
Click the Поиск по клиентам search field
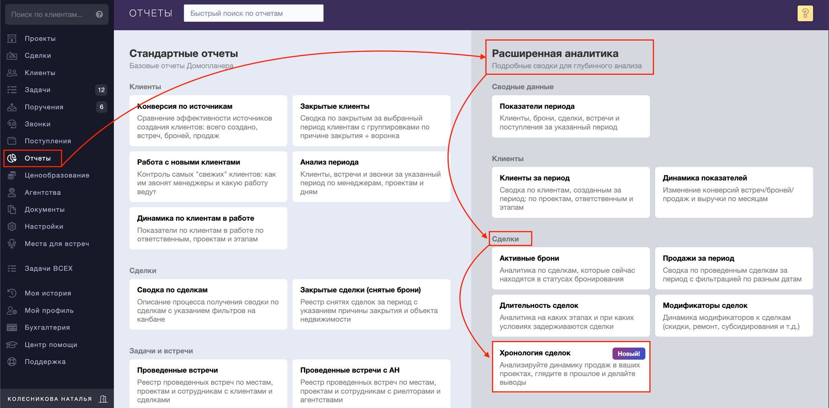pos(57,14)
